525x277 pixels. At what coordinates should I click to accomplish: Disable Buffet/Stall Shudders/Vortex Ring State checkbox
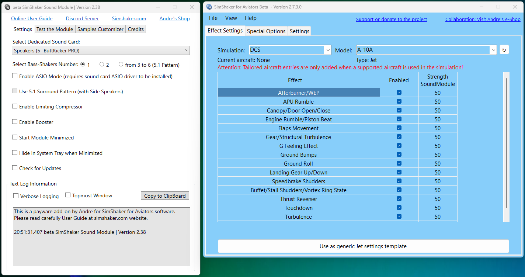[399, 190]
